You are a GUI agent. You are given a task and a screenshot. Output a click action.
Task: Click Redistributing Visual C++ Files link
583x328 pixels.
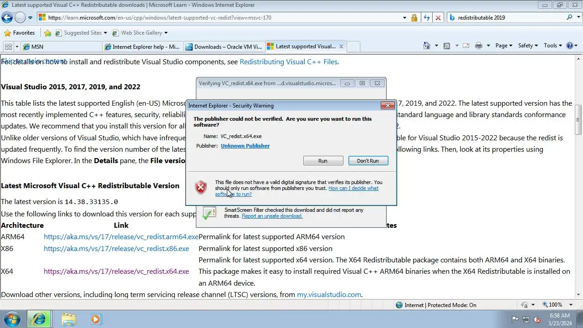click(x=288, y=62)
